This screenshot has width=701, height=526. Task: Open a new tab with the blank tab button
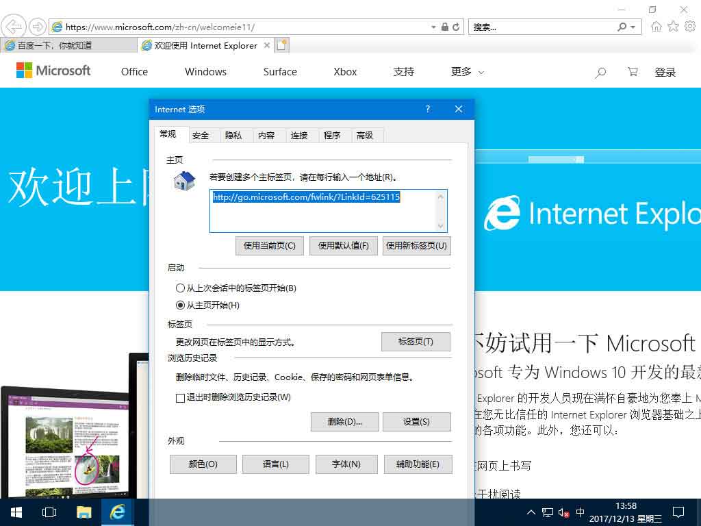pyautogui.click(x=282, y=45)
